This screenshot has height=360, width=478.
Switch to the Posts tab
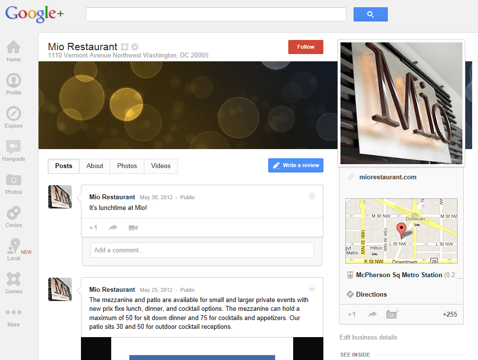click(x=64, y=166)
